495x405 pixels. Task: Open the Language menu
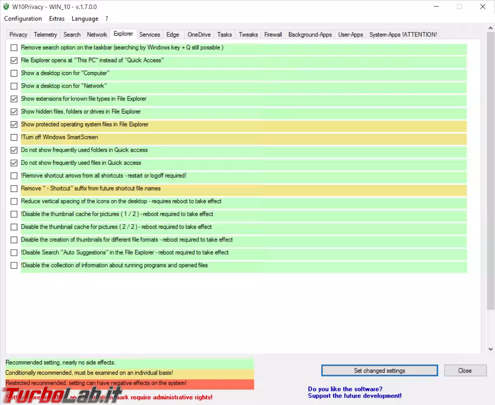tap(85, 18)
